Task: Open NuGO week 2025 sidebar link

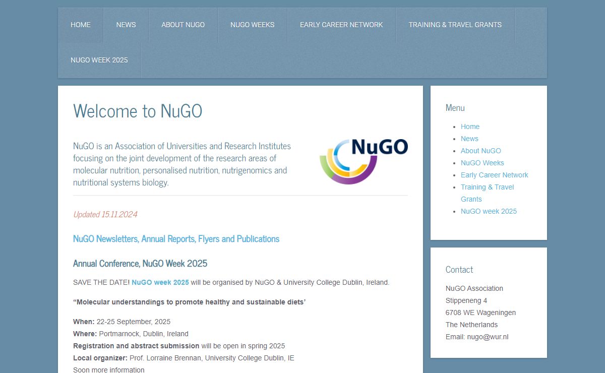Action: click(489, 211)
